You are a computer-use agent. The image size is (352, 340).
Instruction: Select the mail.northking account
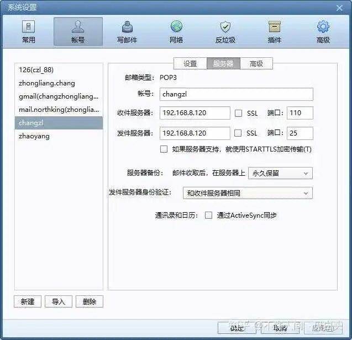[x=59, y=110]
